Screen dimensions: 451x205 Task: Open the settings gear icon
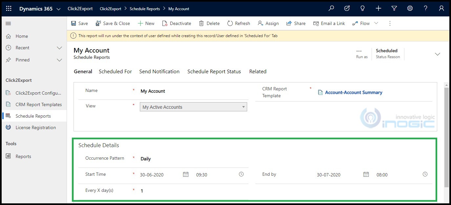coord(410,9)
